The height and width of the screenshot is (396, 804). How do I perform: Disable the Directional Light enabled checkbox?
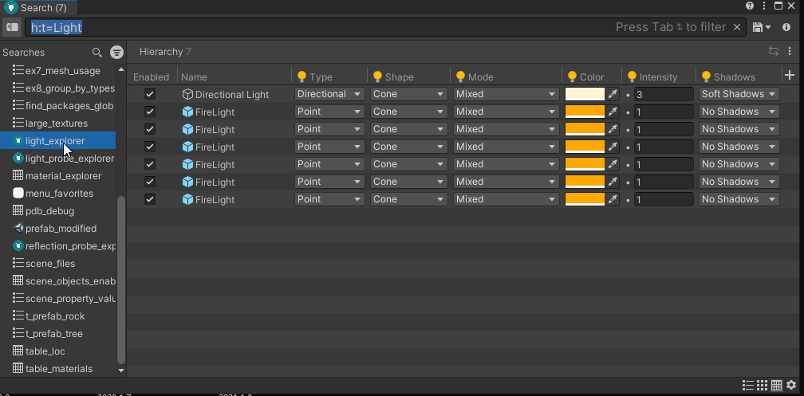[150, 94]
